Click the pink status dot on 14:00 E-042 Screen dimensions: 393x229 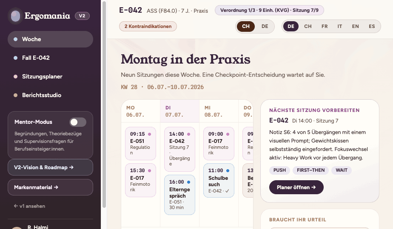(188, 134)
